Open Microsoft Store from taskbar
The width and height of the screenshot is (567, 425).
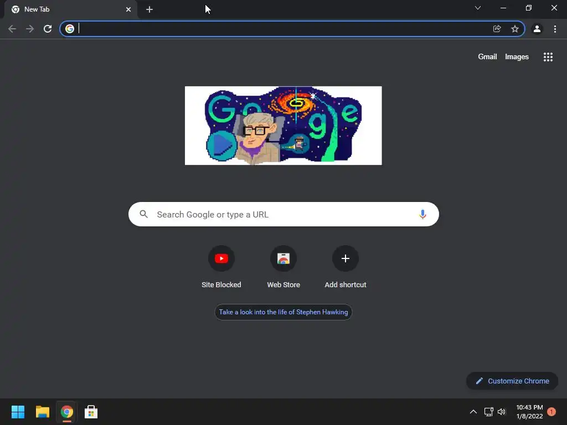pos(91,412)
